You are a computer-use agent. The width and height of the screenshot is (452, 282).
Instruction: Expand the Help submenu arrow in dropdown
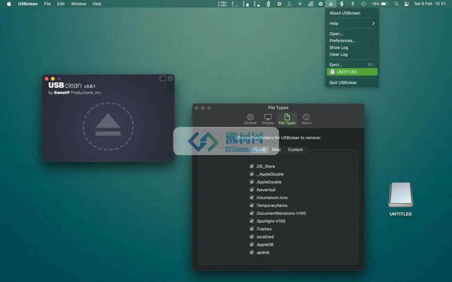pyautogui.click(x=373, y=23)
